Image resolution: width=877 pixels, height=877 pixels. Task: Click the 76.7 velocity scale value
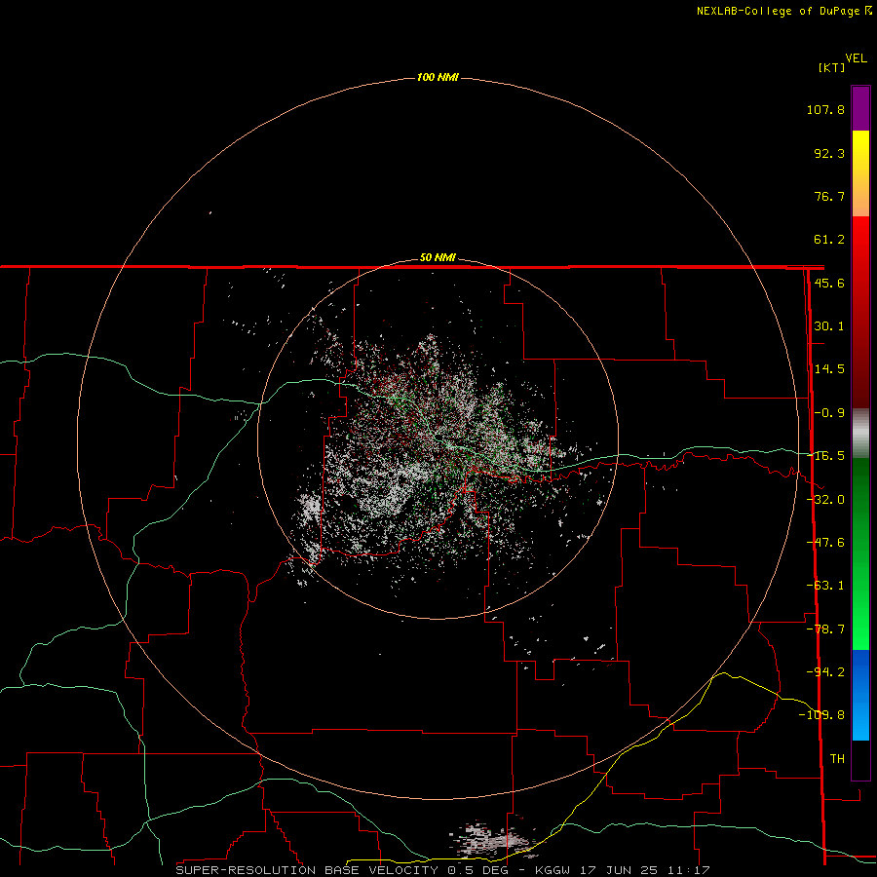pos(829,196)
